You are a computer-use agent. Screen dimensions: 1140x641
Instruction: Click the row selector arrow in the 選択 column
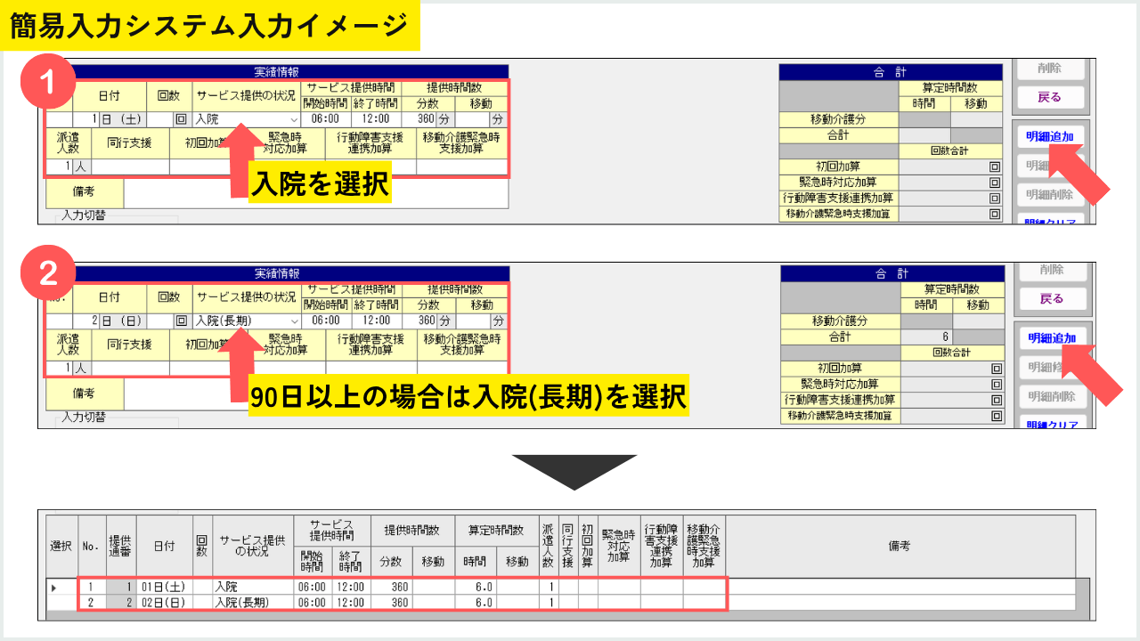point(53,588)
